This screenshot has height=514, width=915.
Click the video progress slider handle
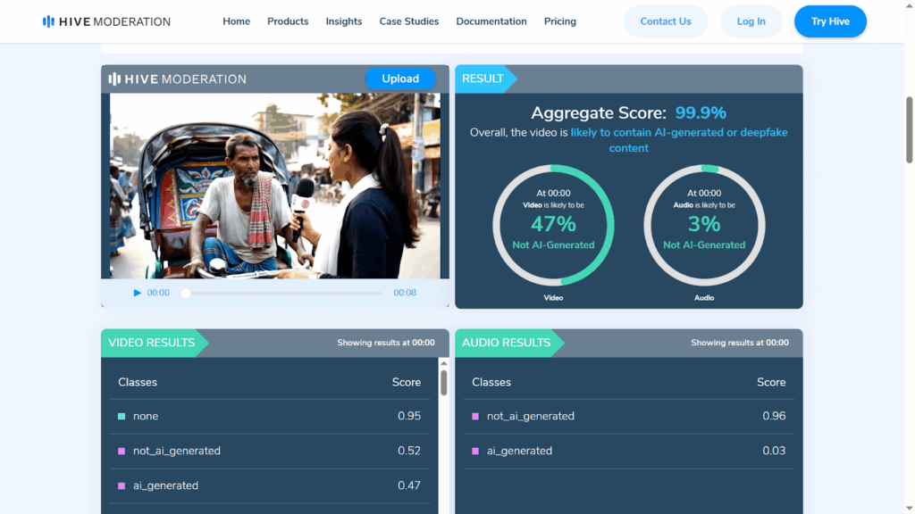[x=186, y=293]
